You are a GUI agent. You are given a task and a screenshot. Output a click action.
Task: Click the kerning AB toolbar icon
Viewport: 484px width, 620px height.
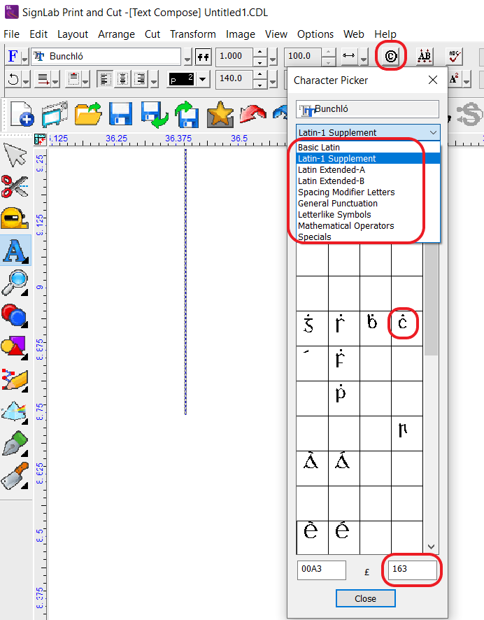(424, 56)
